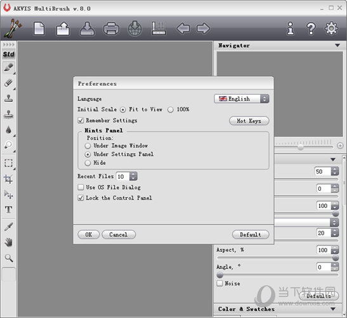This screenshot has height=318, width=347.
Task: Select the Eyedropper tool
Action: point(9,227)
